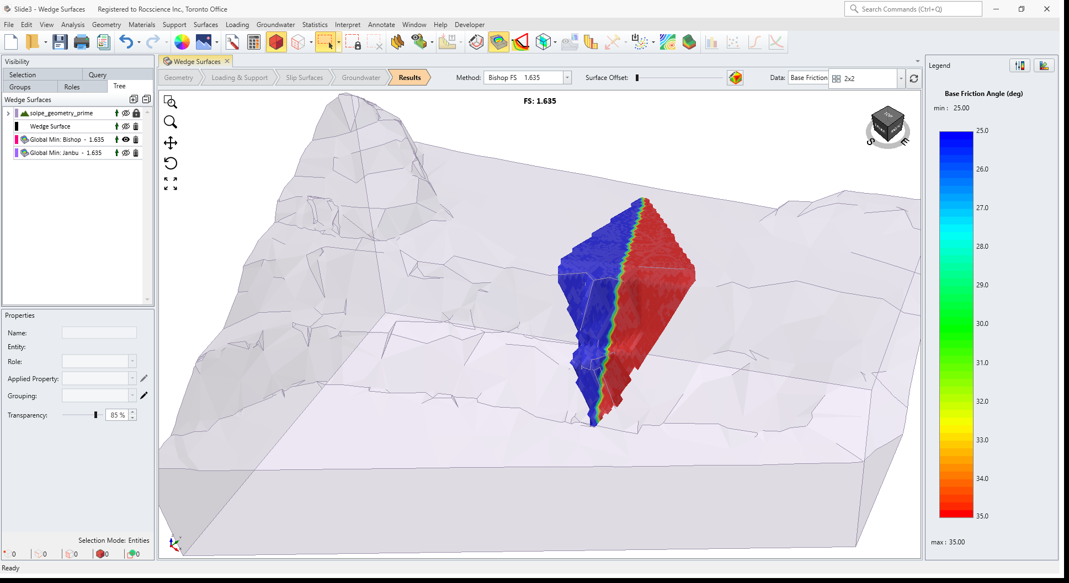Image resolution: width=1069 pixels, height=583 pixels.
Task: Select the Pan tool in the viewport
Action: [x=171, y=142]
